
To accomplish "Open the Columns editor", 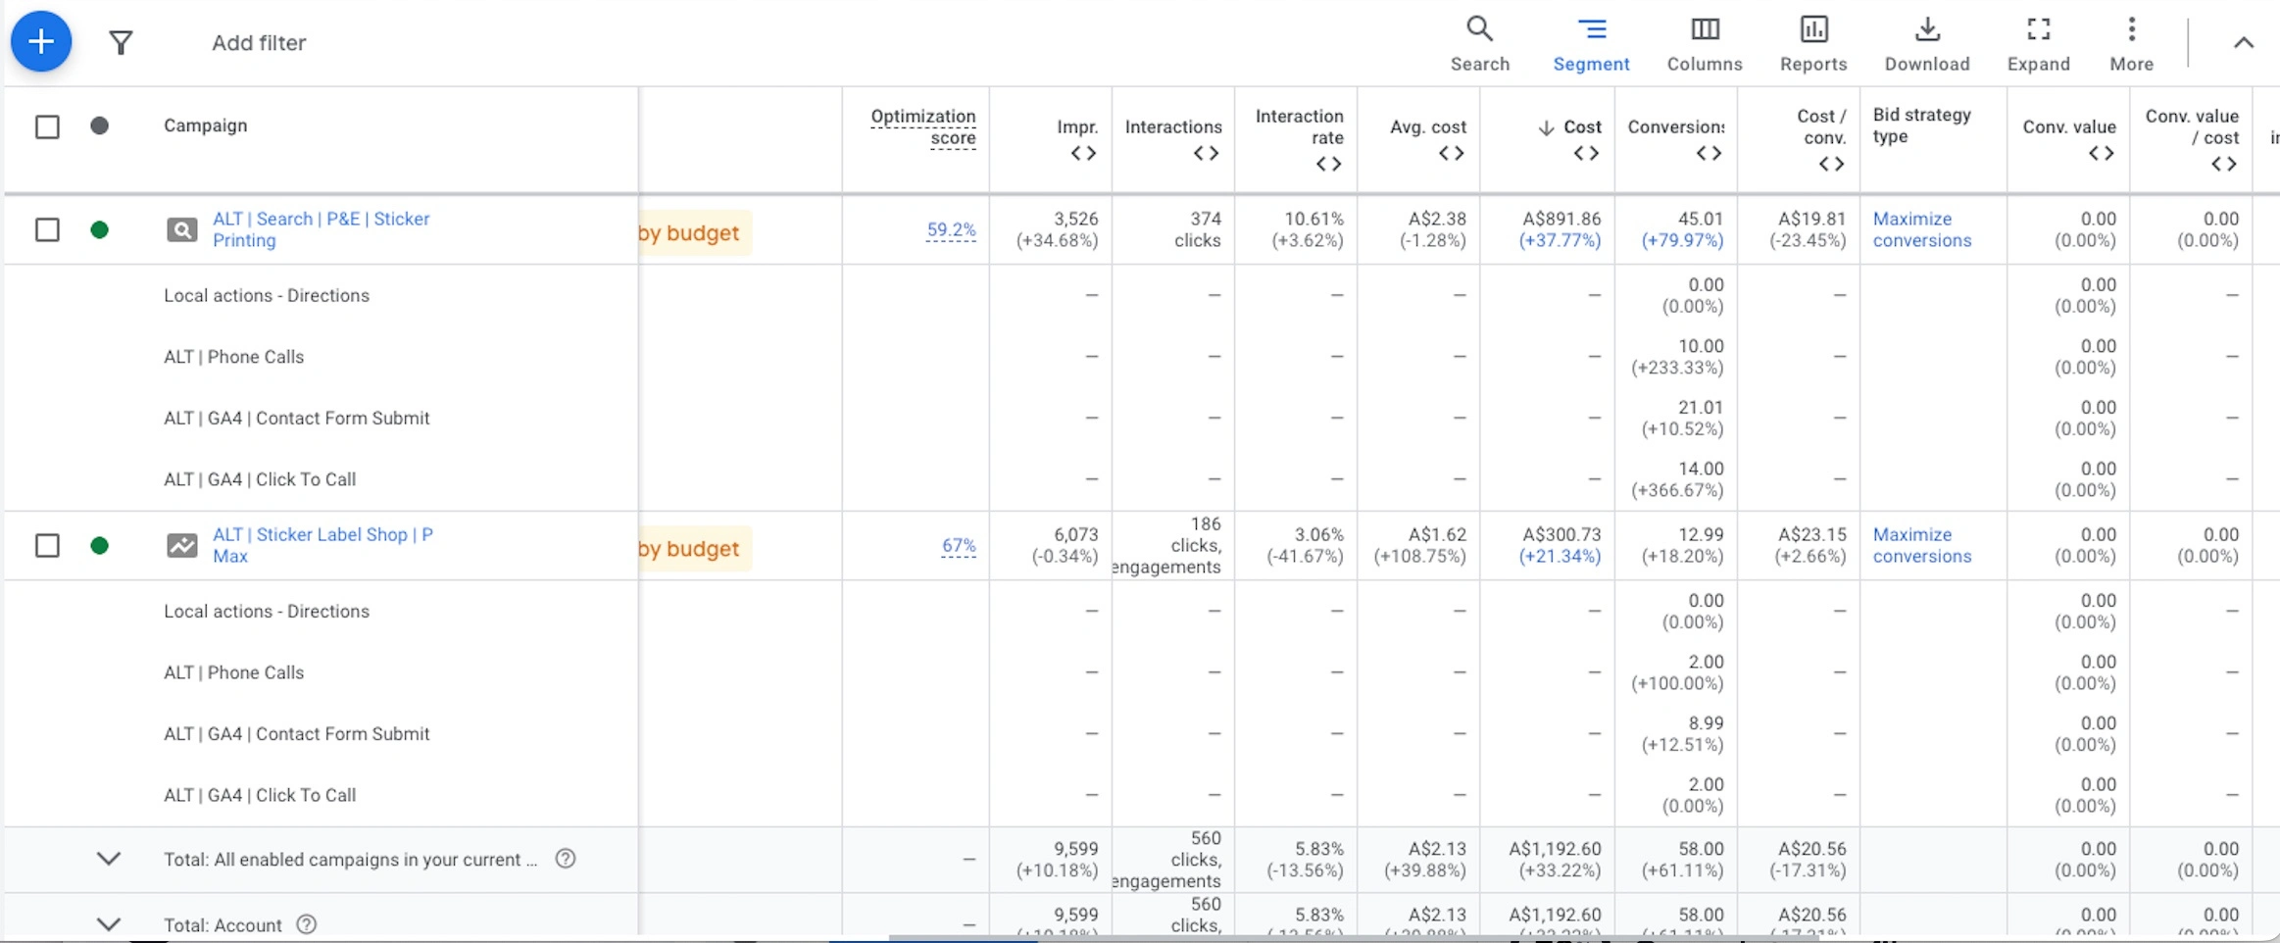I will tap(1705, 42).
